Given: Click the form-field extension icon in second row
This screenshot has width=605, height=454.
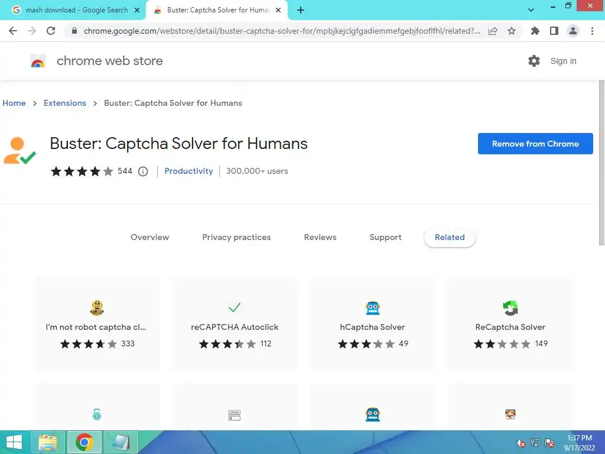Looking at the screenshot, I should 235,415.
